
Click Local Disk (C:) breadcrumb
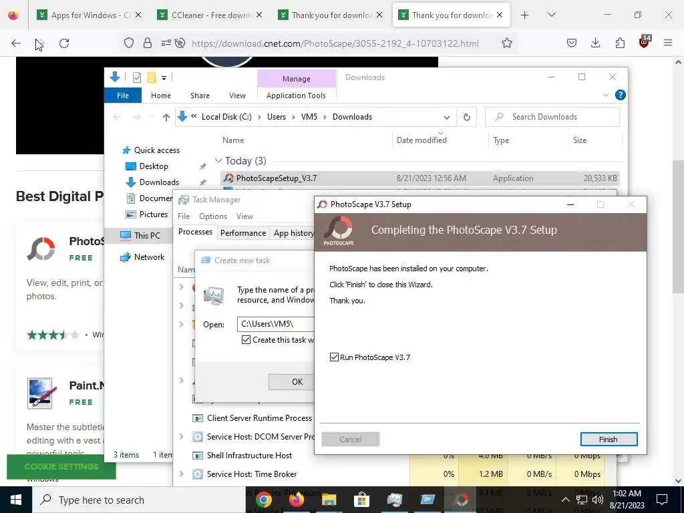point(226,117)
